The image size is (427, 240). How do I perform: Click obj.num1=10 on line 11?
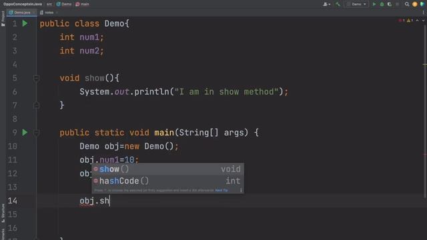click(x=107, y=160)
